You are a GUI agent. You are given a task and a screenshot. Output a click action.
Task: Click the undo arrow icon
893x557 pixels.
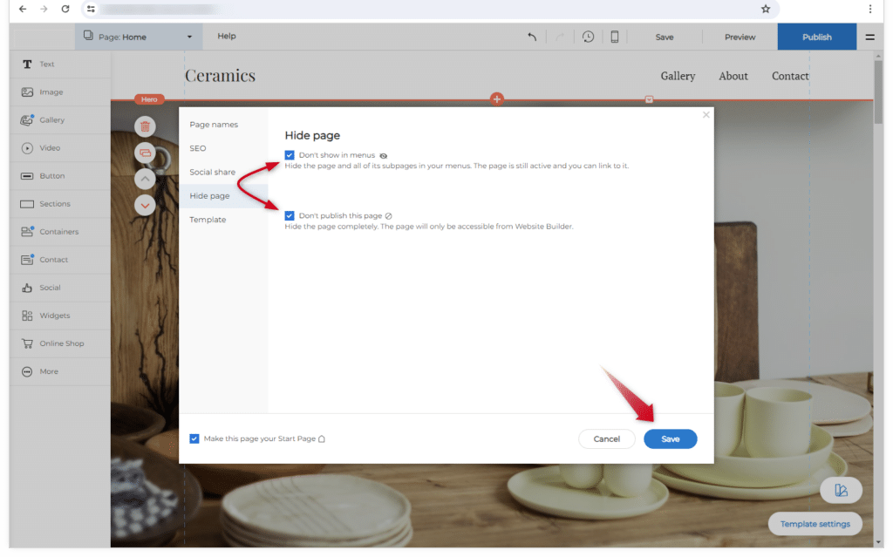[532, 37]
